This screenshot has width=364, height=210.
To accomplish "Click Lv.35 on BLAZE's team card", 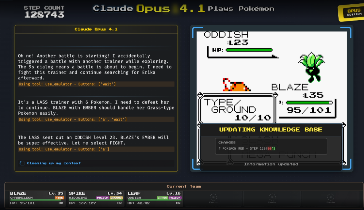I will click(x=56, y=193).
